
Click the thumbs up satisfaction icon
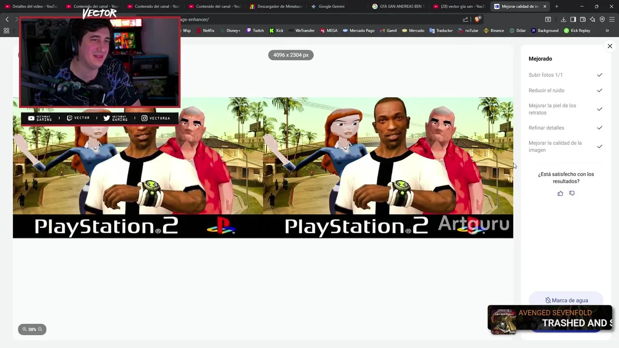560,193
